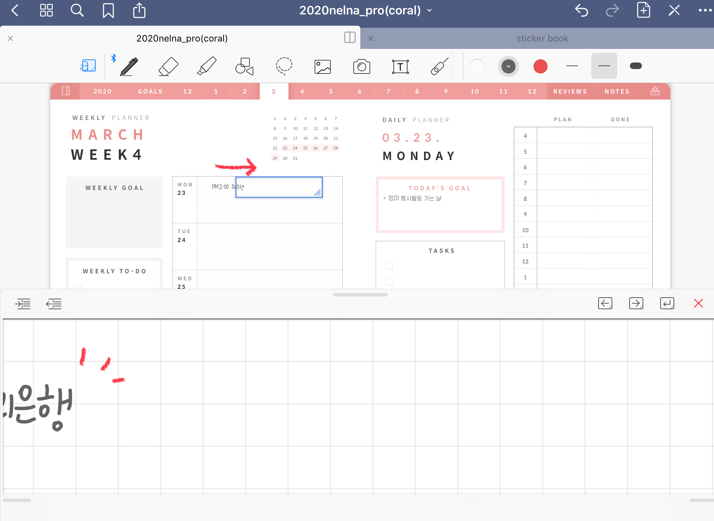Viewport: 714px width, 521px height.
Task: Jump to month 4 link
Action: click(x=302, y=91)
